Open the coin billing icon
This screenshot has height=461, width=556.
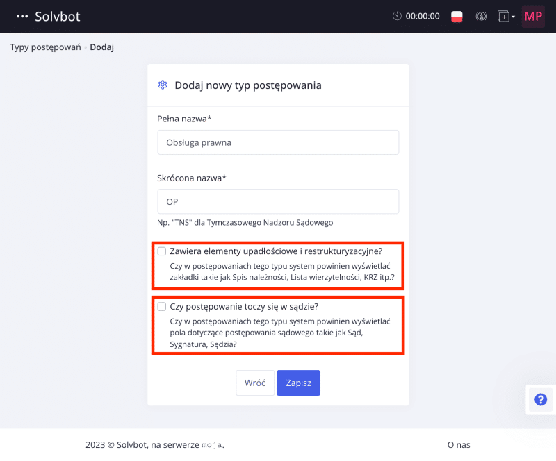[x=481, y=16]
